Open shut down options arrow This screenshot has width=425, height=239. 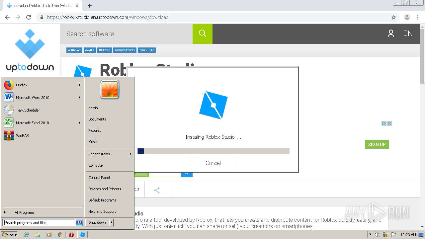112,222
